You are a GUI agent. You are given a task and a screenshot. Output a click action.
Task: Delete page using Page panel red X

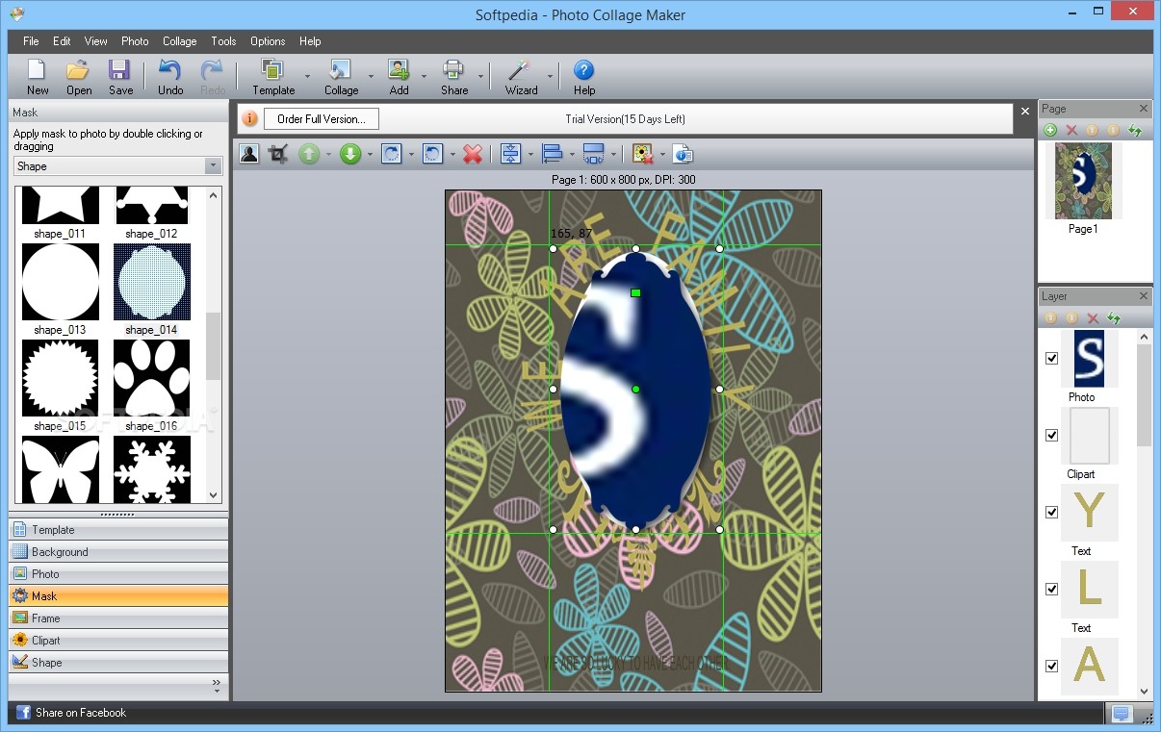(x=1071, y=130)
